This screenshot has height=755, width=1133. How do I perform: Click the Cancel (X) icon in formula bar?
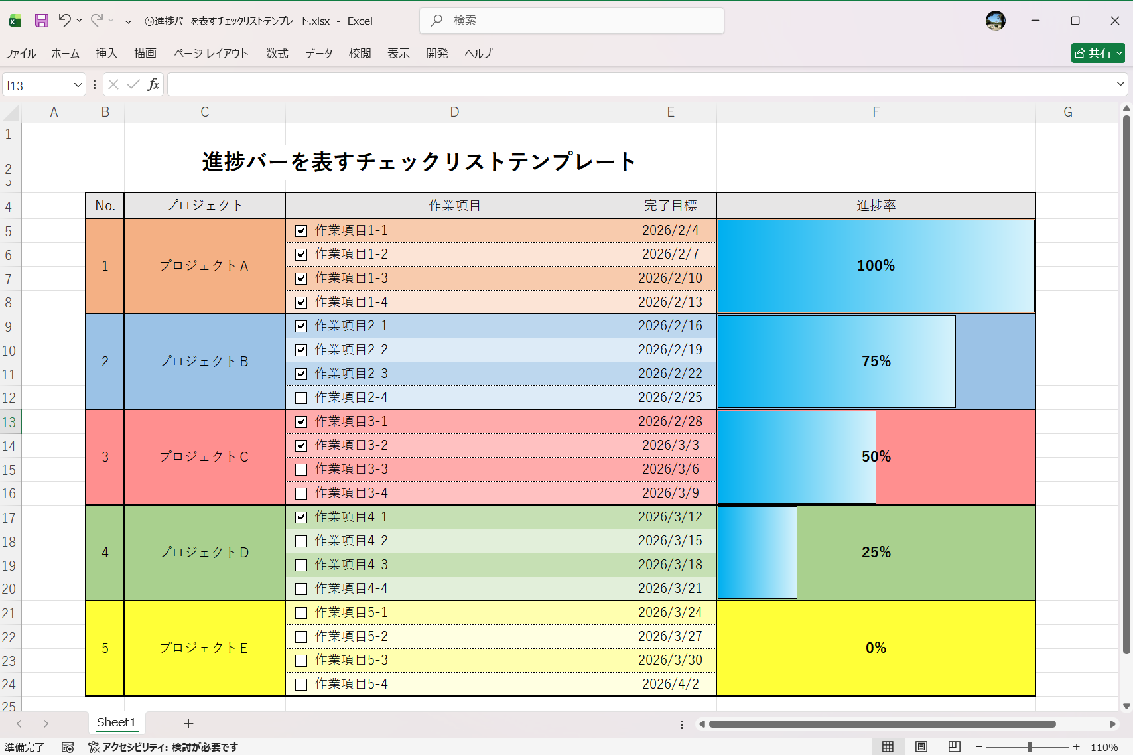113,84
